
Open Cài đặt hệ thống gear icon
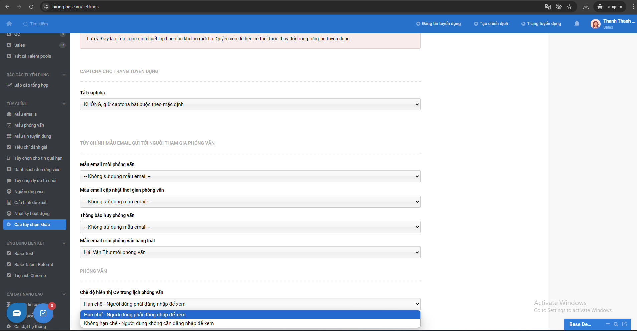coord(9,326)
